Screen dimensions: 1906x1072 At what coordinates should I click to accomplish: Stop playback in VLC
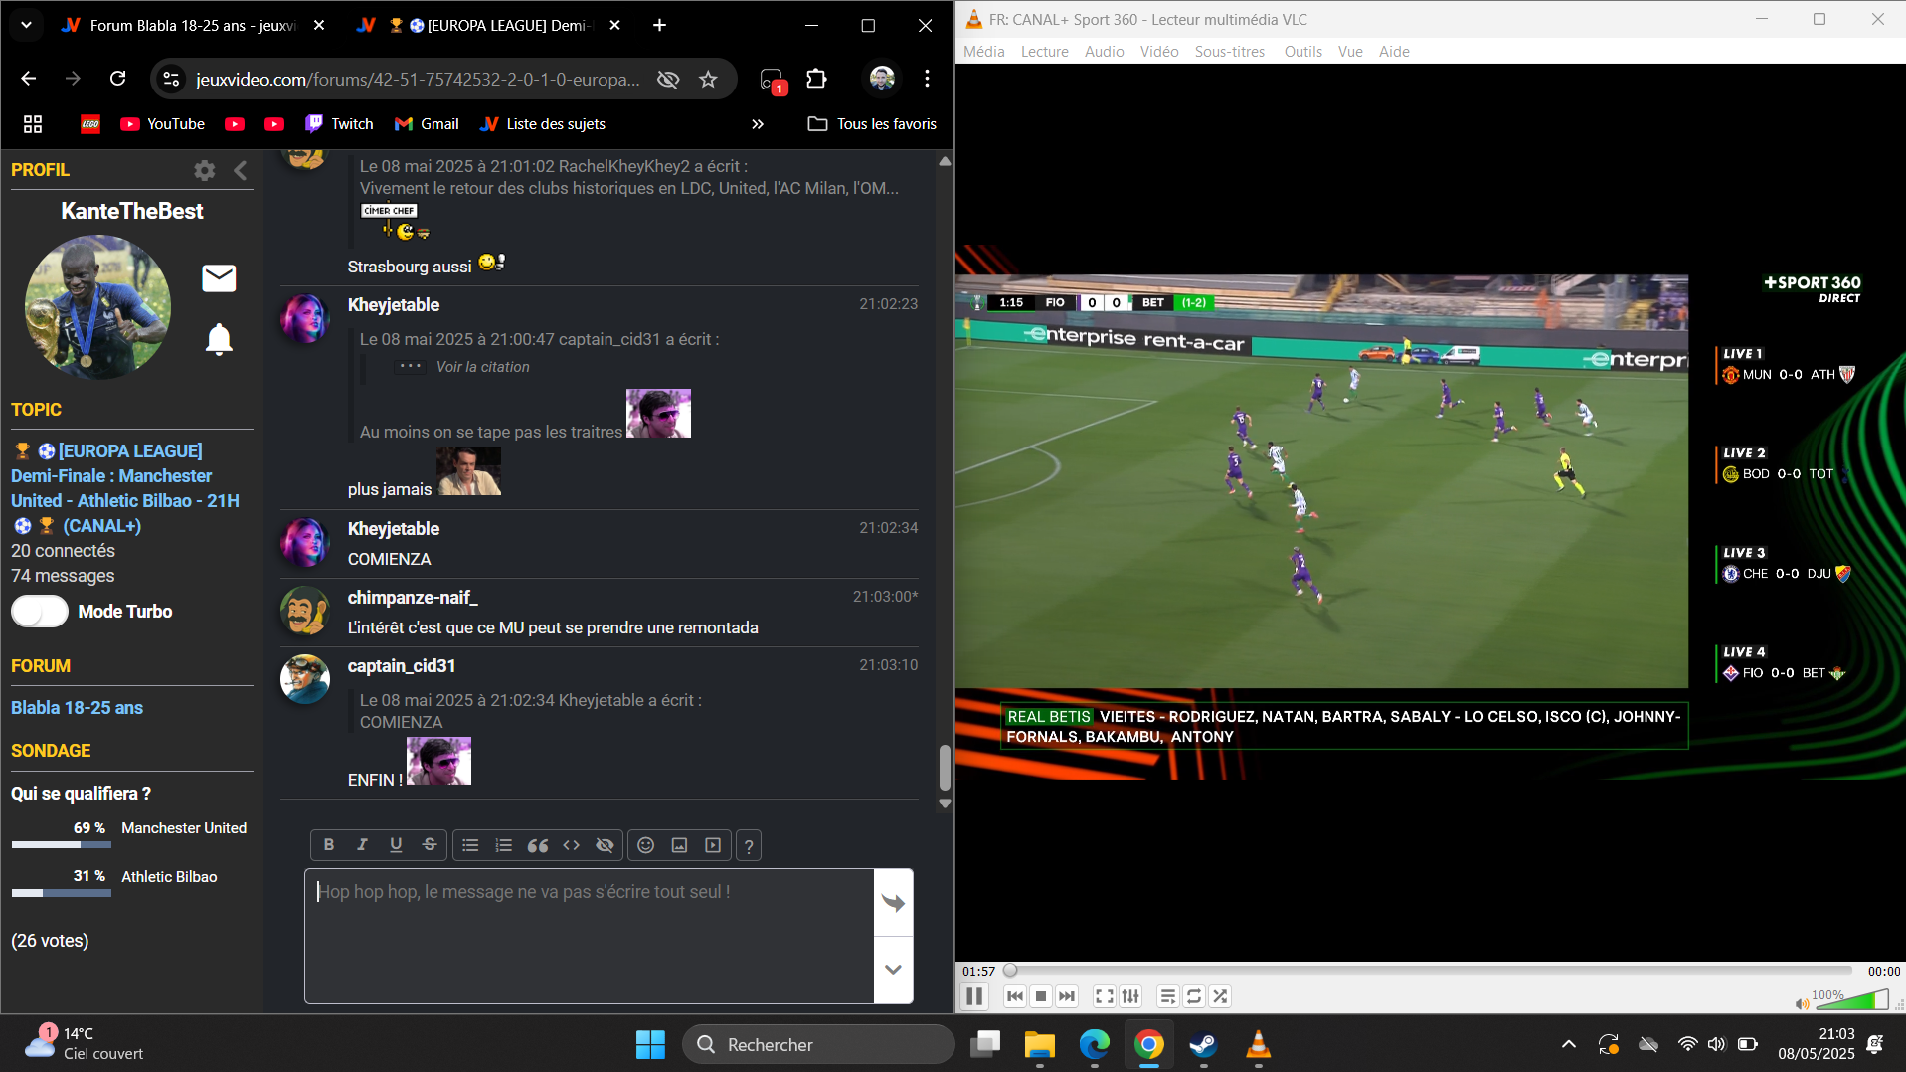[1041, 996]
